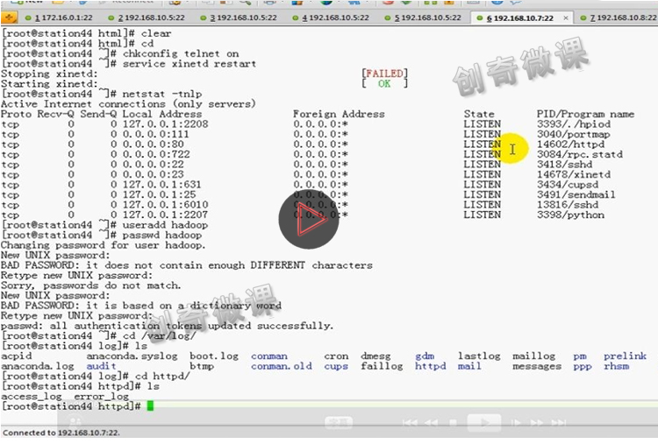Click the fast-forward button in player bar
The image size is (658, 444).
pos(537,422)
